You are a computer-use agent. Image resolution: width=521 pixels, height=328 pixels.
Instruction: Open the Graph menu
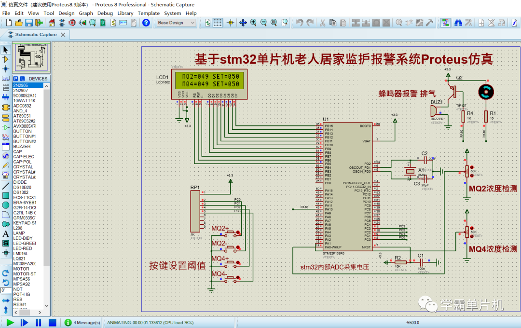click(86, 14)
